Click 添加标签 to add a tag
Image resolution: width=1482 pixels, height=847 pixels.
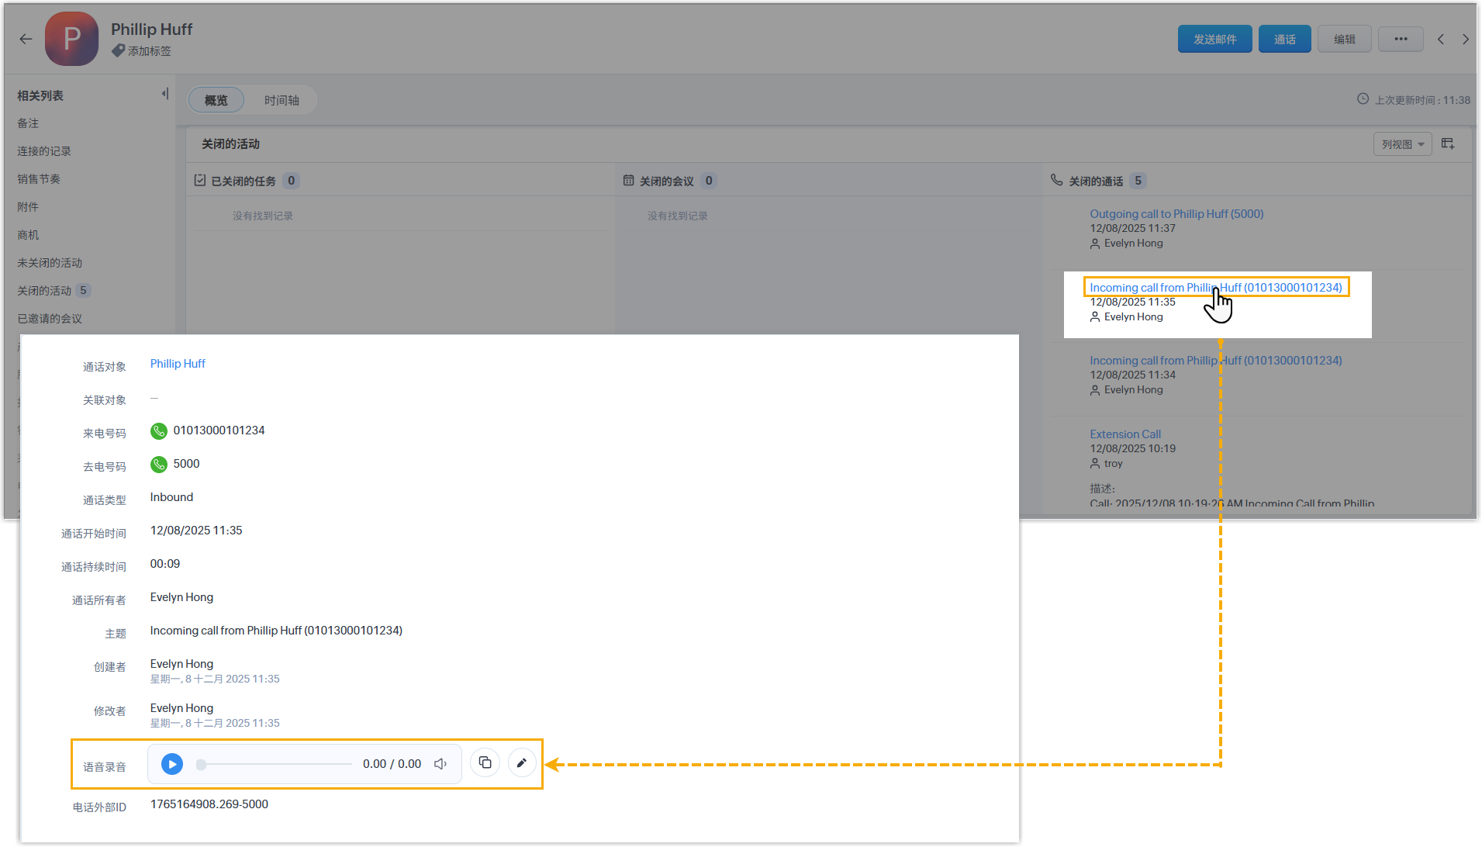pos(149,51)
